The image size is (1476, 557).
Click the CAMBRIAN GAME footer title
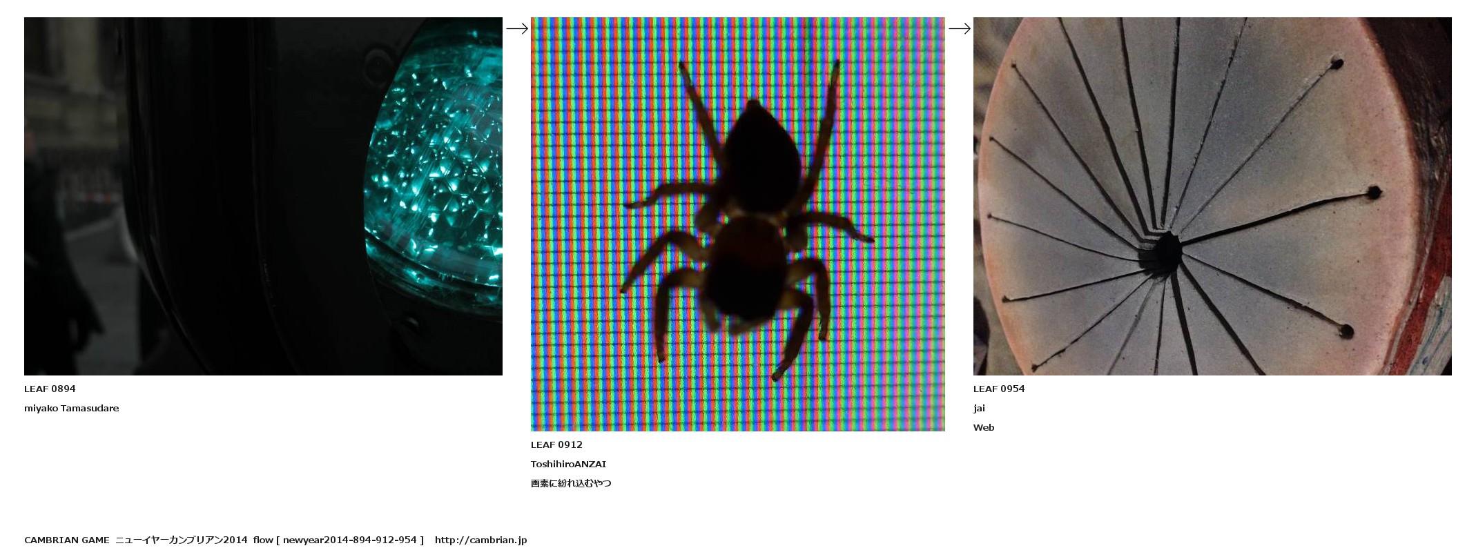pyautogui.click(x=66, y=540)
